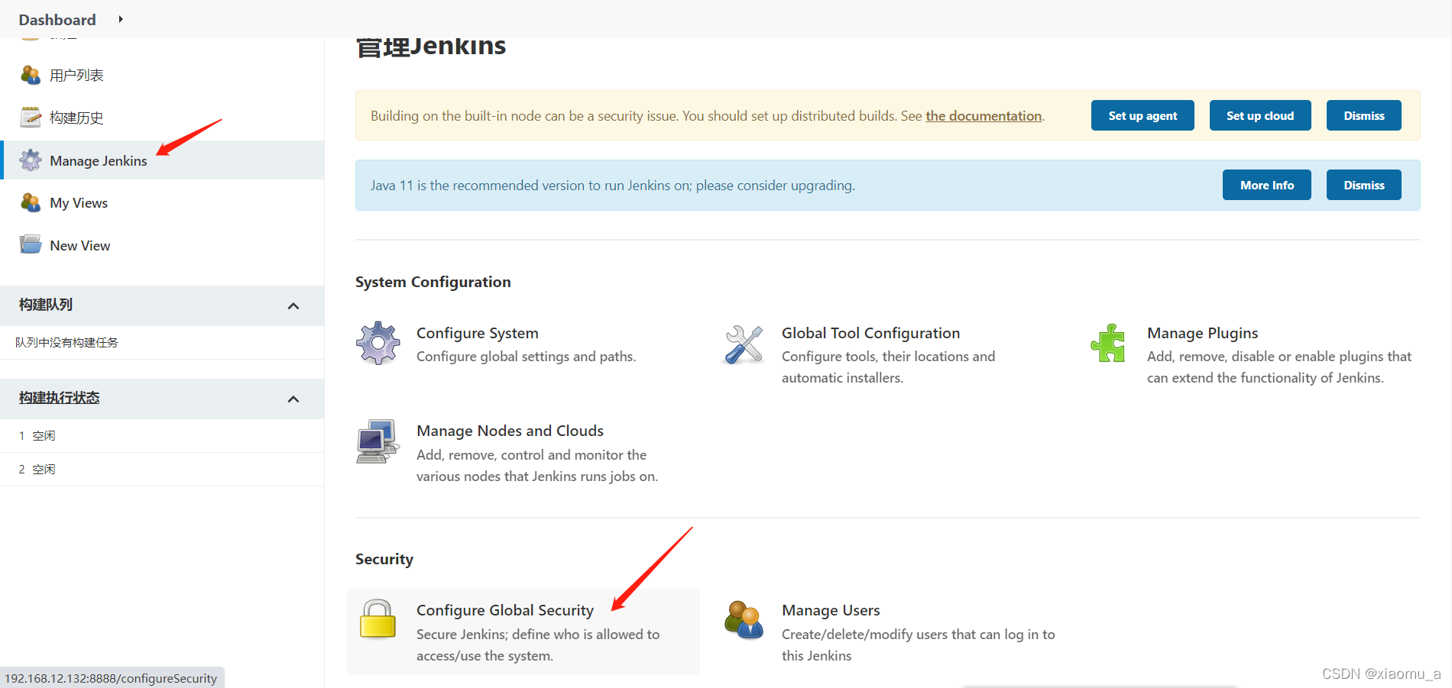The width and height of the screenshot is (1452, 688).
Task: Open the 用户列表 sidebar item
Action: pos(76,75)
